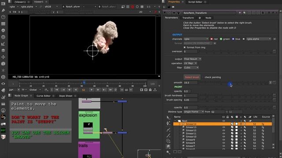Click the Draw pen icon in left toolbar
Screen dimensions: 282x158
3,10
